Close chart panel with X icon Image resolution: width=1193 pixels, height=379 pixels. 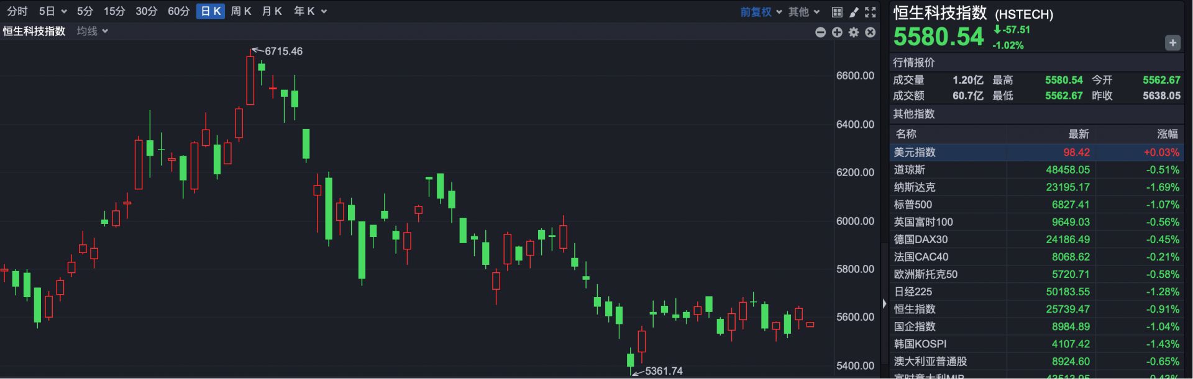[871, 32]
